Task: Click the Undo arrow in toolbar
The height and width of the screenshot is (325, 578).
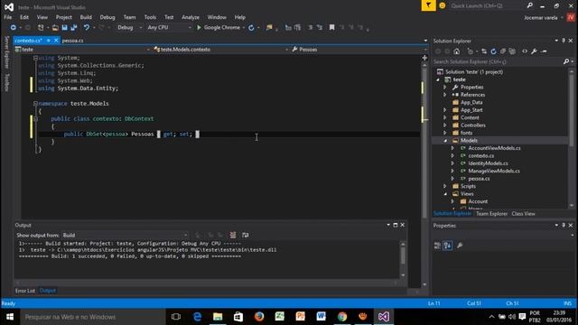Action: pos(87,28)
